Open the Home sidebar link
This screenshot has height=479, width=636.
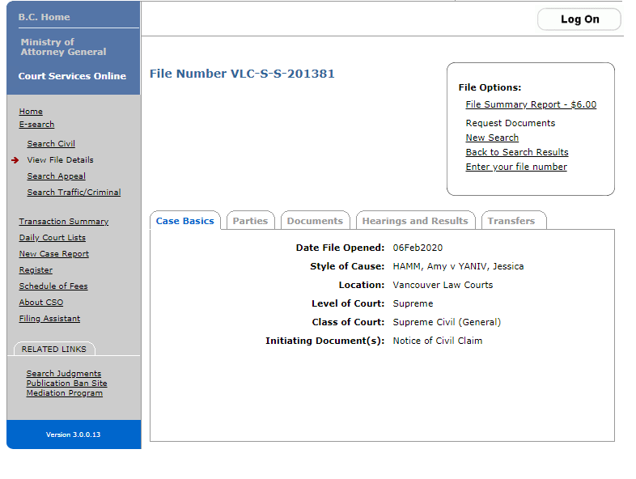31,111
